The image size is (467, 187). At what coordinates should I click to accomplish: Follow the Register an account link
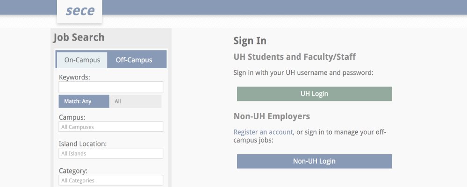pos(263,132)
